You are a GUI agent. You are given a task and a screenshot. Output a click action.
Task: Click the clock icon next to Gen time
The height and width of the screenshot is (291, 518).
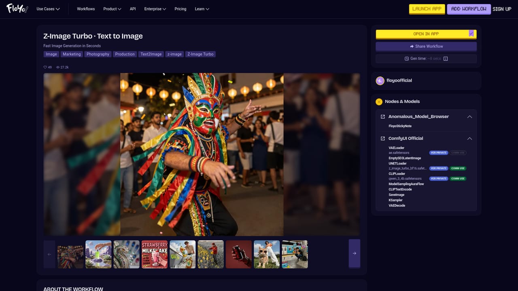click(x=407, y=59)
